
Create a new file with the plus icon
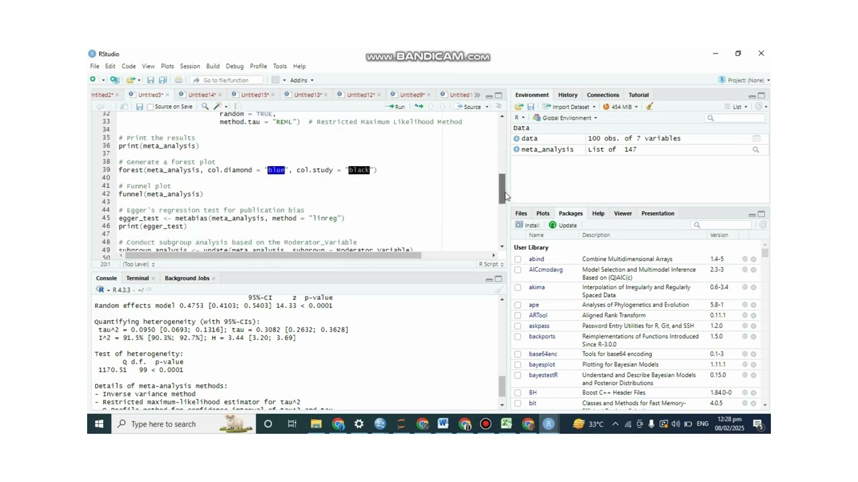tap(93, 80)
